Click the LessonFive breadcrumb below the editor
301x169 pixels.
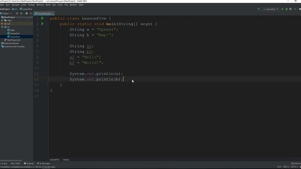tap(55, 160)
